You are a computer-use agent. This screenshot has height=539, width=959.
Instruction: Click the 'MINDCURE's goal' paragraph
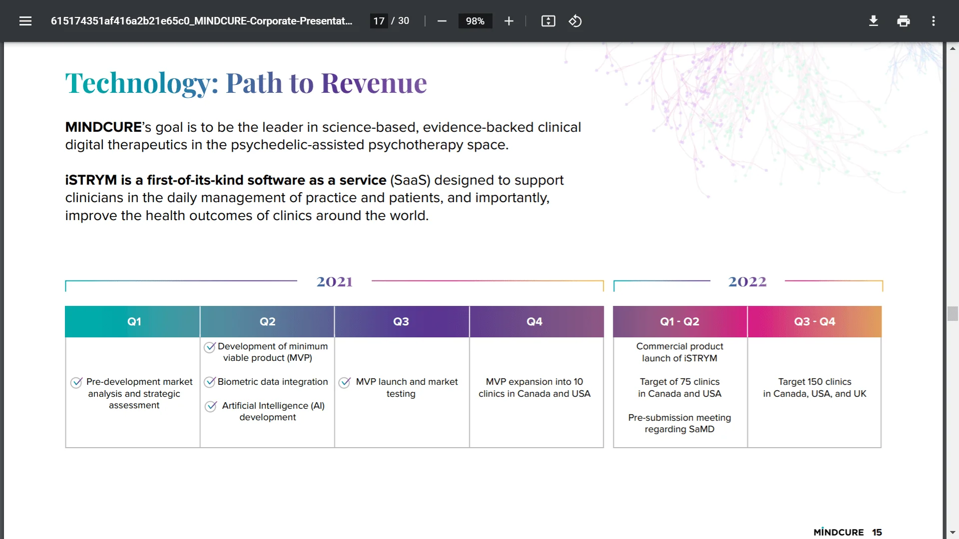[x=323, y=136]
